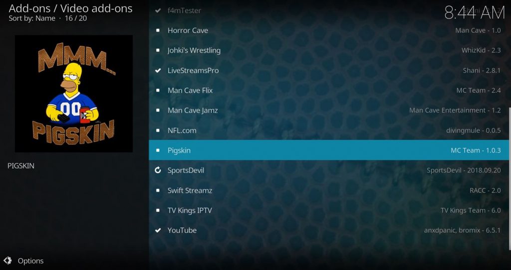Click the square icon beside NFL.com

[x=158, y=131]
